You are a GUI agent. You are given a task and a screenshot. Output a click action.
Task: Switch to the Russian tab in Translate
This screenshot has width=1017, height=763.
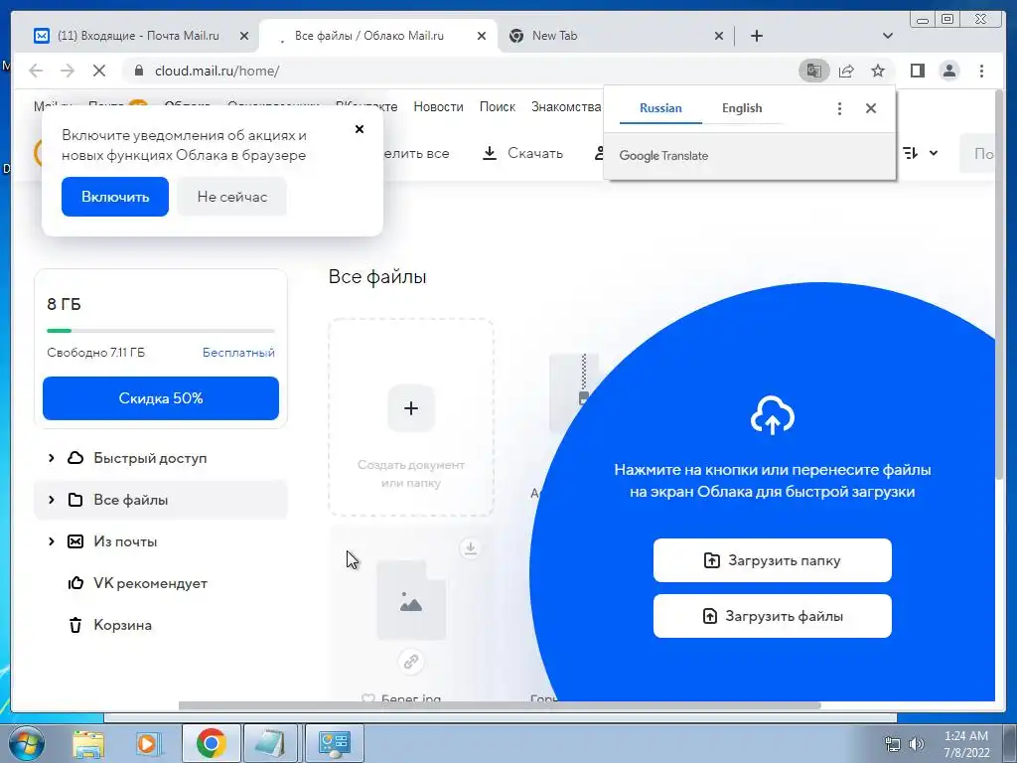pyautogui.click(x=660, y=108)
